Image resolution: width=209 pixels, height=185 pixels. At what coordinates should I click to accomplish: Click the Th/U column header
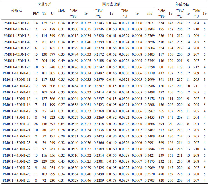pos(61,11)
